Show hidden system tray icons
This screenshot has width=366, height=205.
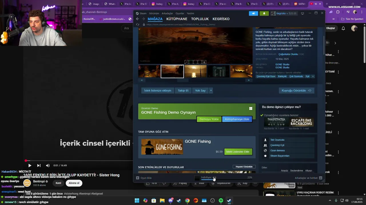click(x=330, y=200)
